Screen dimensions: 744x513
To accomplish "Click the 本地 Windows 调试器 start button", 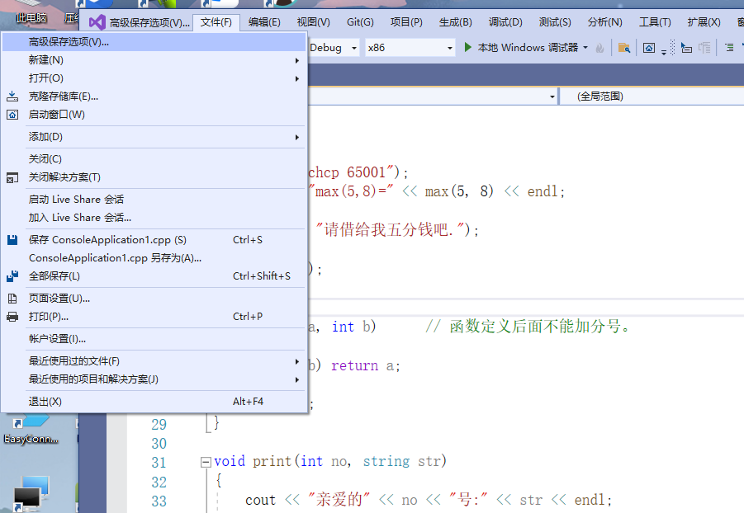I will pyautogui.click(x=521, y=47).
